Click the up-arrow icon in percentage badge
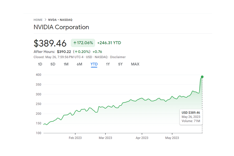The height and width of the screenshot is (156, 234). (75, 43)
